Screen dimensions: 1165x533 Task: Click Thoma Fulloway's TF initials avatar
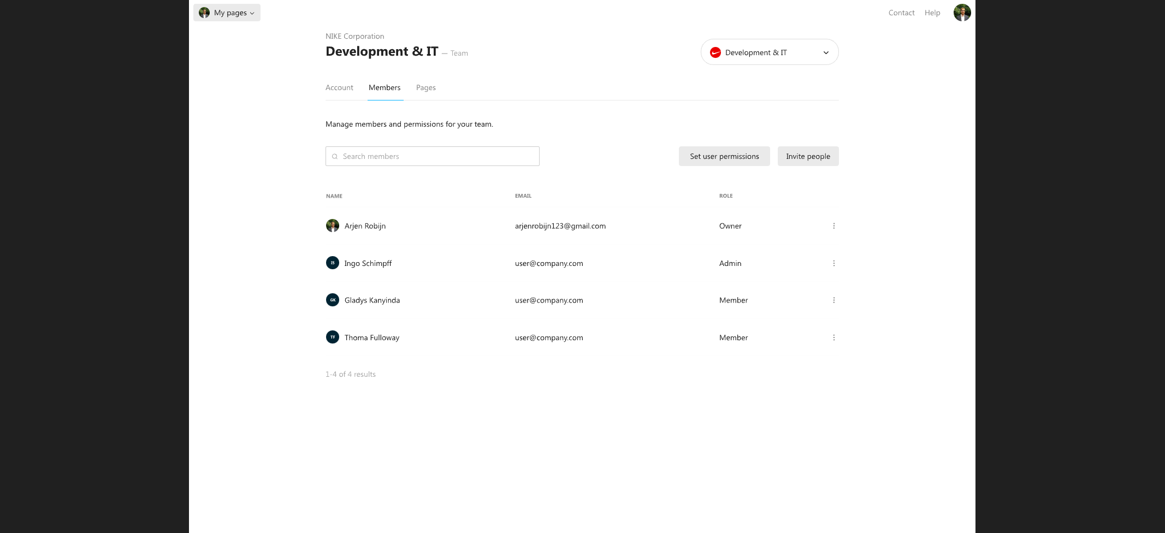point(333,337)
